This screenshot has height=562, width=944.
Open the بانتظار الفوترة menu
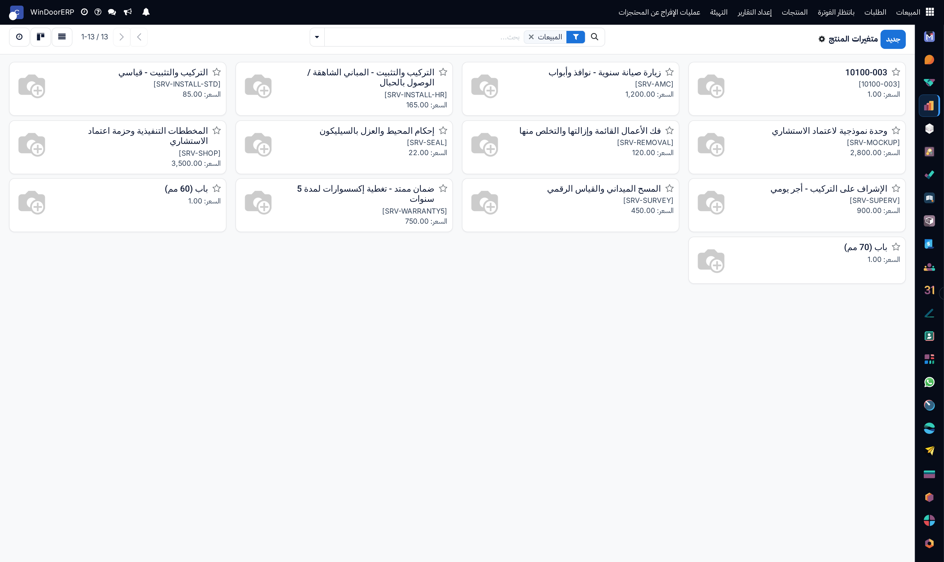pyautogui.click(x=836, y=12)
